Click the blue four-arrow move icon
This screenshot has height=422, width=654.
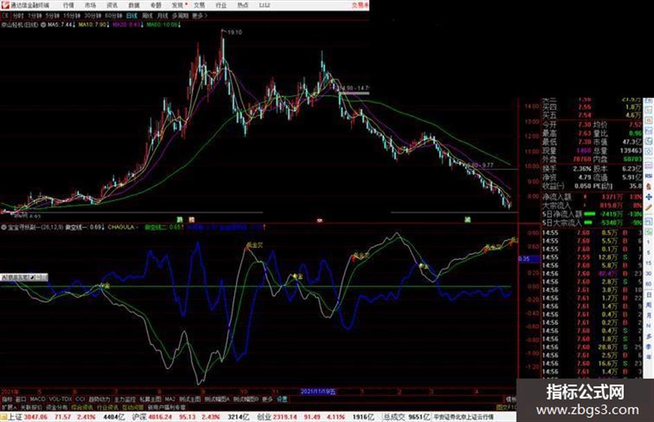[x=649, y=197]
